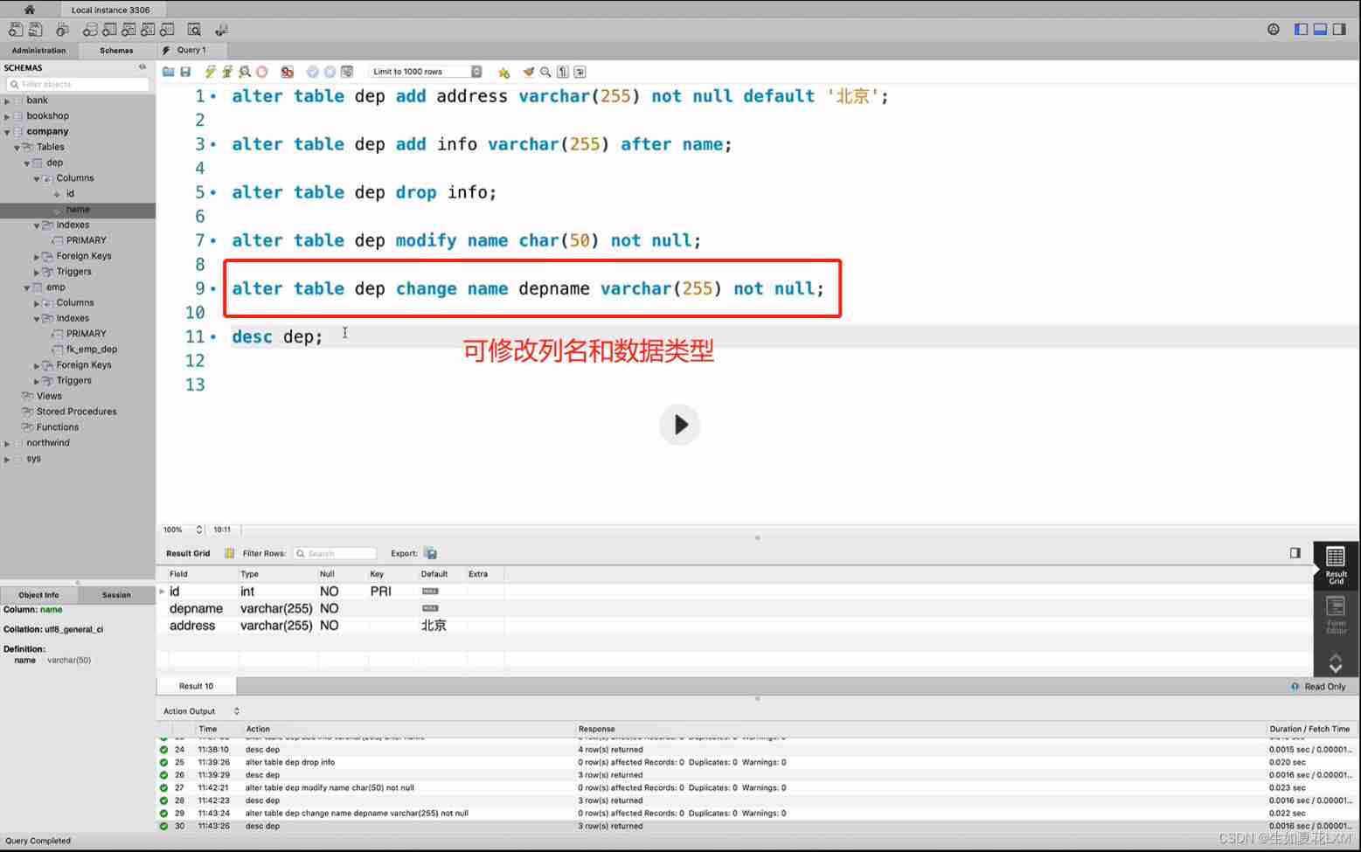Screen dimensions: 1361x852
Task: Save the script with floppy icon
Action: tap(185, 72)
